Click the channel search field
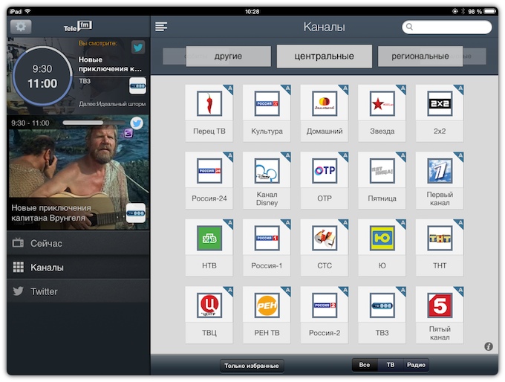The width and height of the screenshot is (505, 382). pos(447,27)
